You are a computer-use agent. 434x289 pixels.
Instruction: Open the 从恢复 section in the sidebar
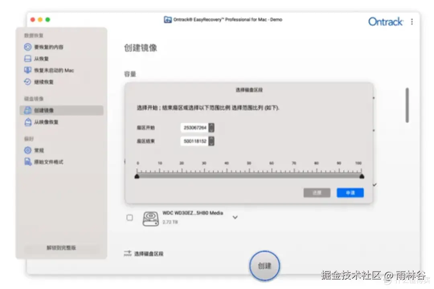click(x=27, y=58)
